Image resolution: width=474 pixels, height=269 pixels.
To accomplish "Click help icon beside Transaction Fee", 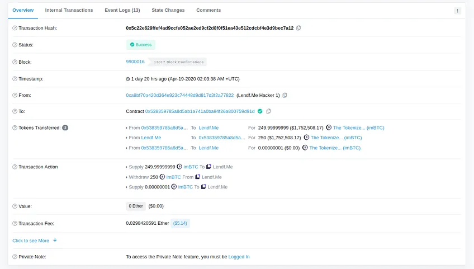I will click(x=15, y=224).
